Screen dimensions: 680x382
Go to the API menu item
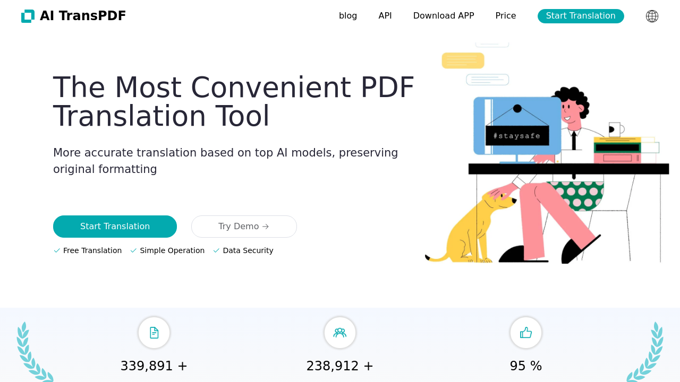(385, 16)
